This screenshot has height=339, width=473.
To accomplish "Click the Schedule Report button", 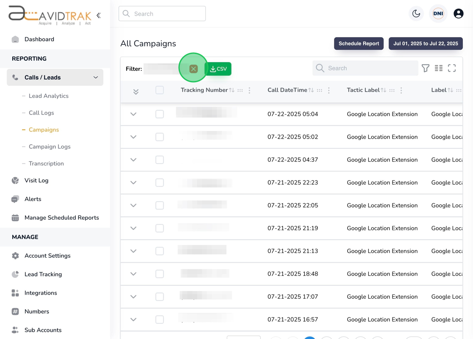I will tap(359, 44).
